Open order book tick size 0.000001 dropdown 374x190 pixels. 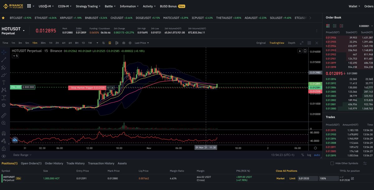(x=366, y=26)
